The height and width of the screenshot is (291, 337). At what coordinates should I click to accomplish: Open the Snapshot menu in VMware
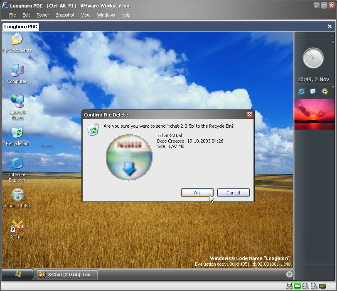pos(65,15)
